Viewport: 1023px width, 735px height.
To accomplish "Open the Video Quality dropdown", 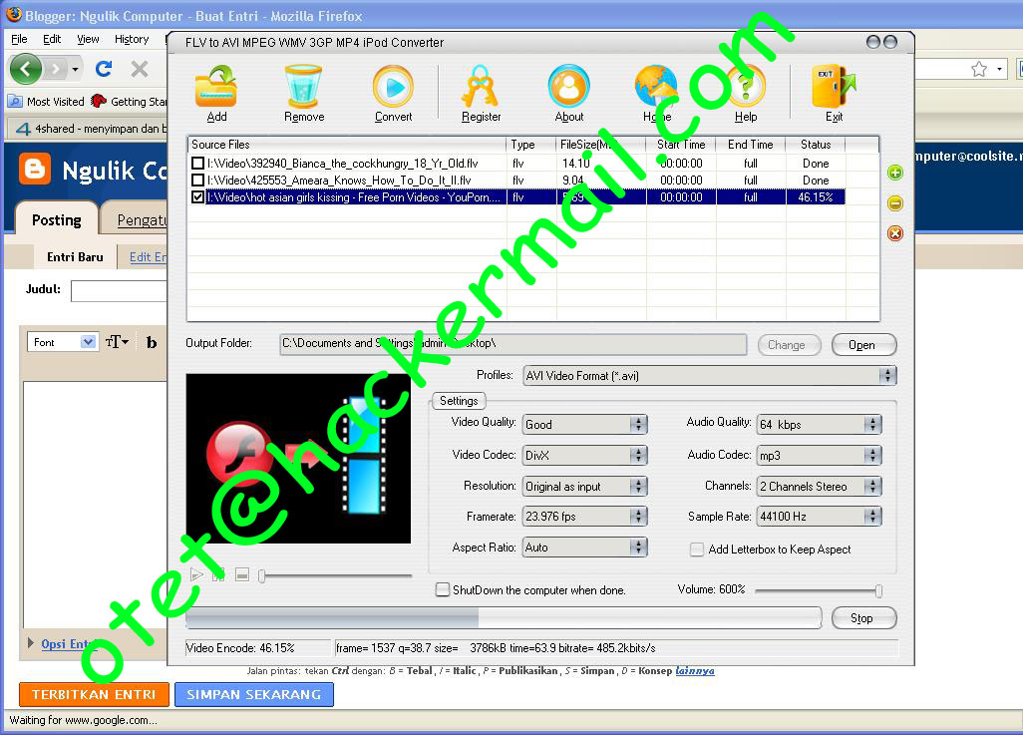I will point(584,424).
